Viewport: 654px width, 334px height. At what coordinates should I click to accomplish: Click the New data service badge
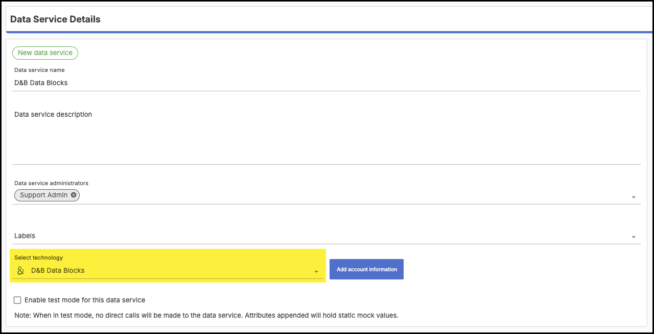click(45, 53)
